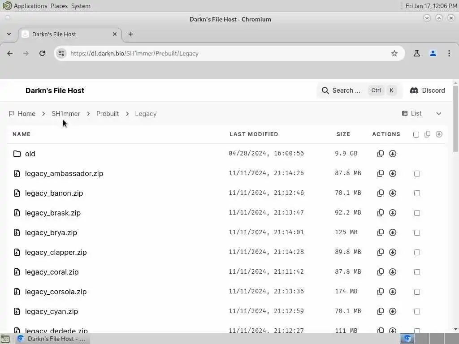Screen dimensions: 459x344
Task: Open the Discord link
Action: point(427,90)
